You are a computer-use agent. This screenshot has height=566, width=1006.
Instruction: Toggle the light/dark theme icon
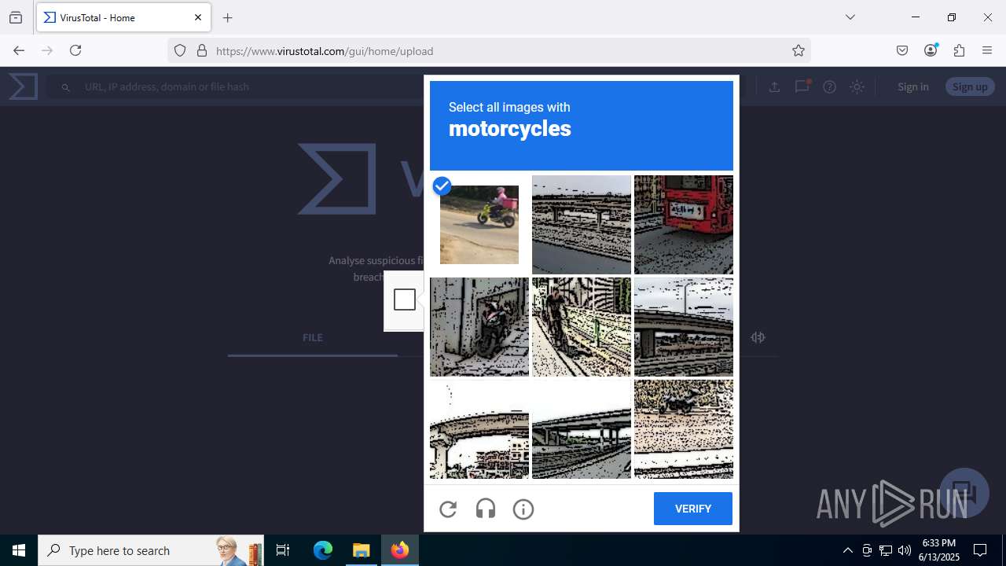(857, 86)
